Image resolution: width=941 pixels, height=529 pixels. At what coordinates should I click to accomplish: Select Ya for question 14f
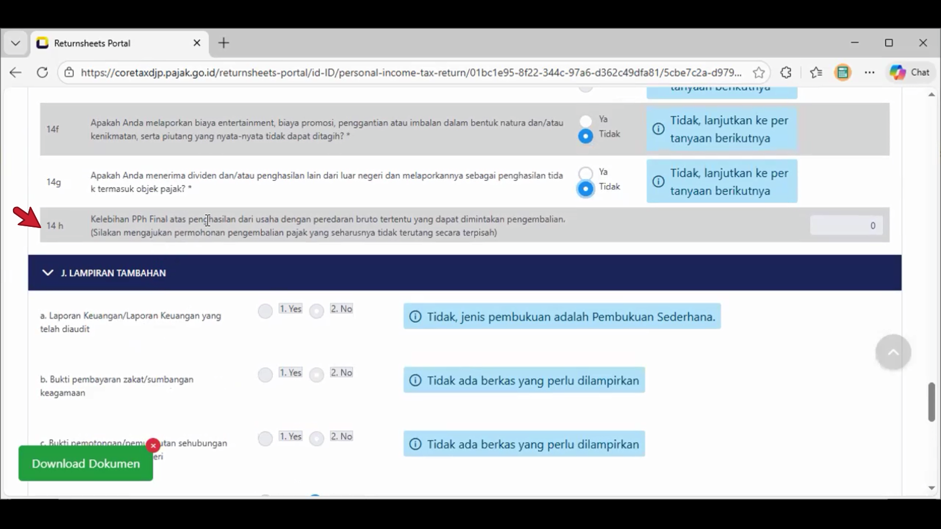click(x=585, y=120)
